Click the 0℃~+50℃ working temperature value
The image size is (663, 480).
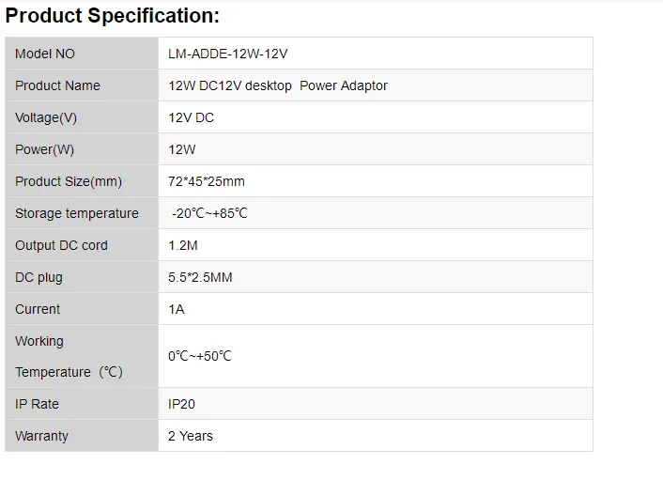click(x=199, y=356)
